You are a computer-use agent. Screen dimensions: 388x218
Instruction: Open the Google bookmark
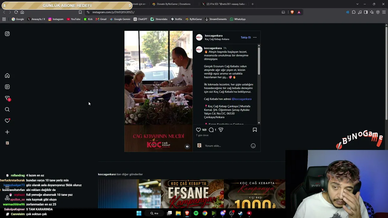point(18,19)
